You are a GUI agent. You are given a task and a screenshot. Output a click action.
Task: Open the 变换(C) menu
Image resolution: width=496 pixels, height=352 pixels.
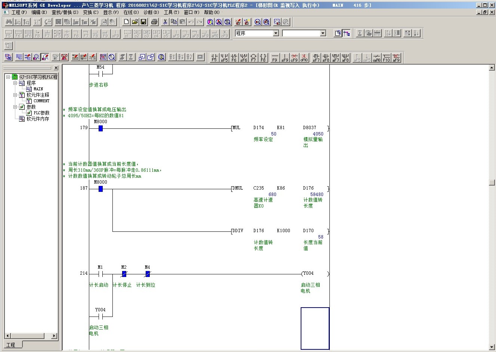click(91, 12)
